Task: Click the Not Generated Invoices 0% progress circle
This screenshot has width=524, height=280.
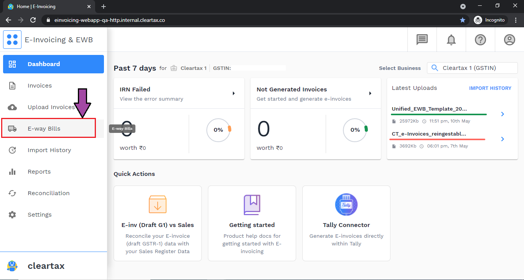Action: click(x=355, y=130)
